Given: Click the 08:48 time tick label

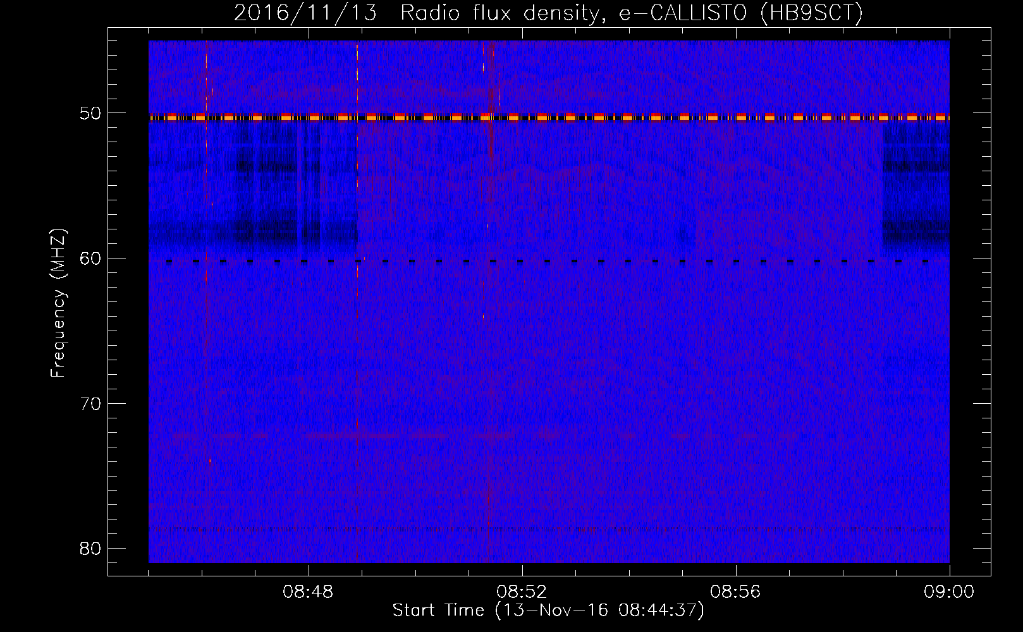Looking at the screenshot, I should coord(309,592).
